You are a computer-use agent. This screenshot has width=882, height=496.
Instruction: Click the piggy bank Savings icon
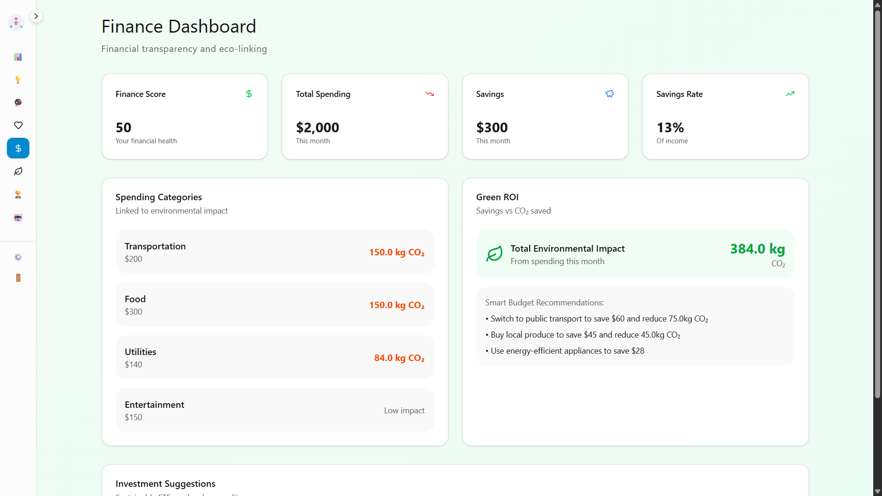[609, 94]
